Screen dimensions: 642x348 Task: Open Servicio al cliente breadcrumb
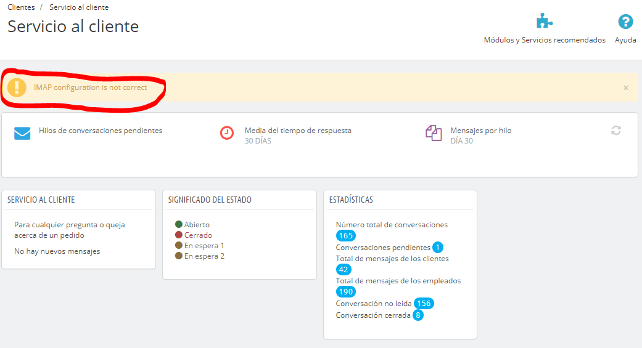79,7
